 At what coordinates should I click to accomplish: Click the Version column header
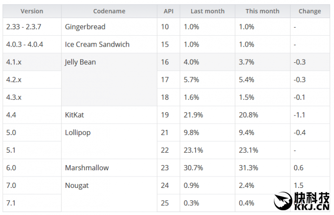tap(31, 11)
